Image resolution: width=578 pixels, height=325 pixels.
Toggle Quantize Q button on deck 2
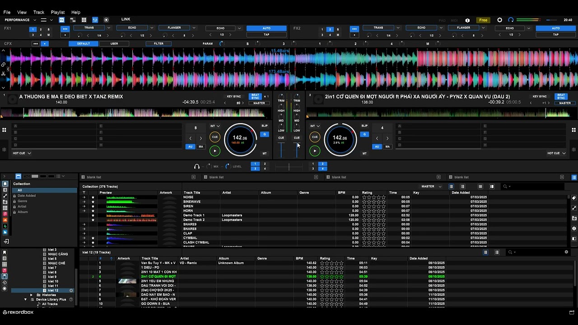(x=364, y=134)
